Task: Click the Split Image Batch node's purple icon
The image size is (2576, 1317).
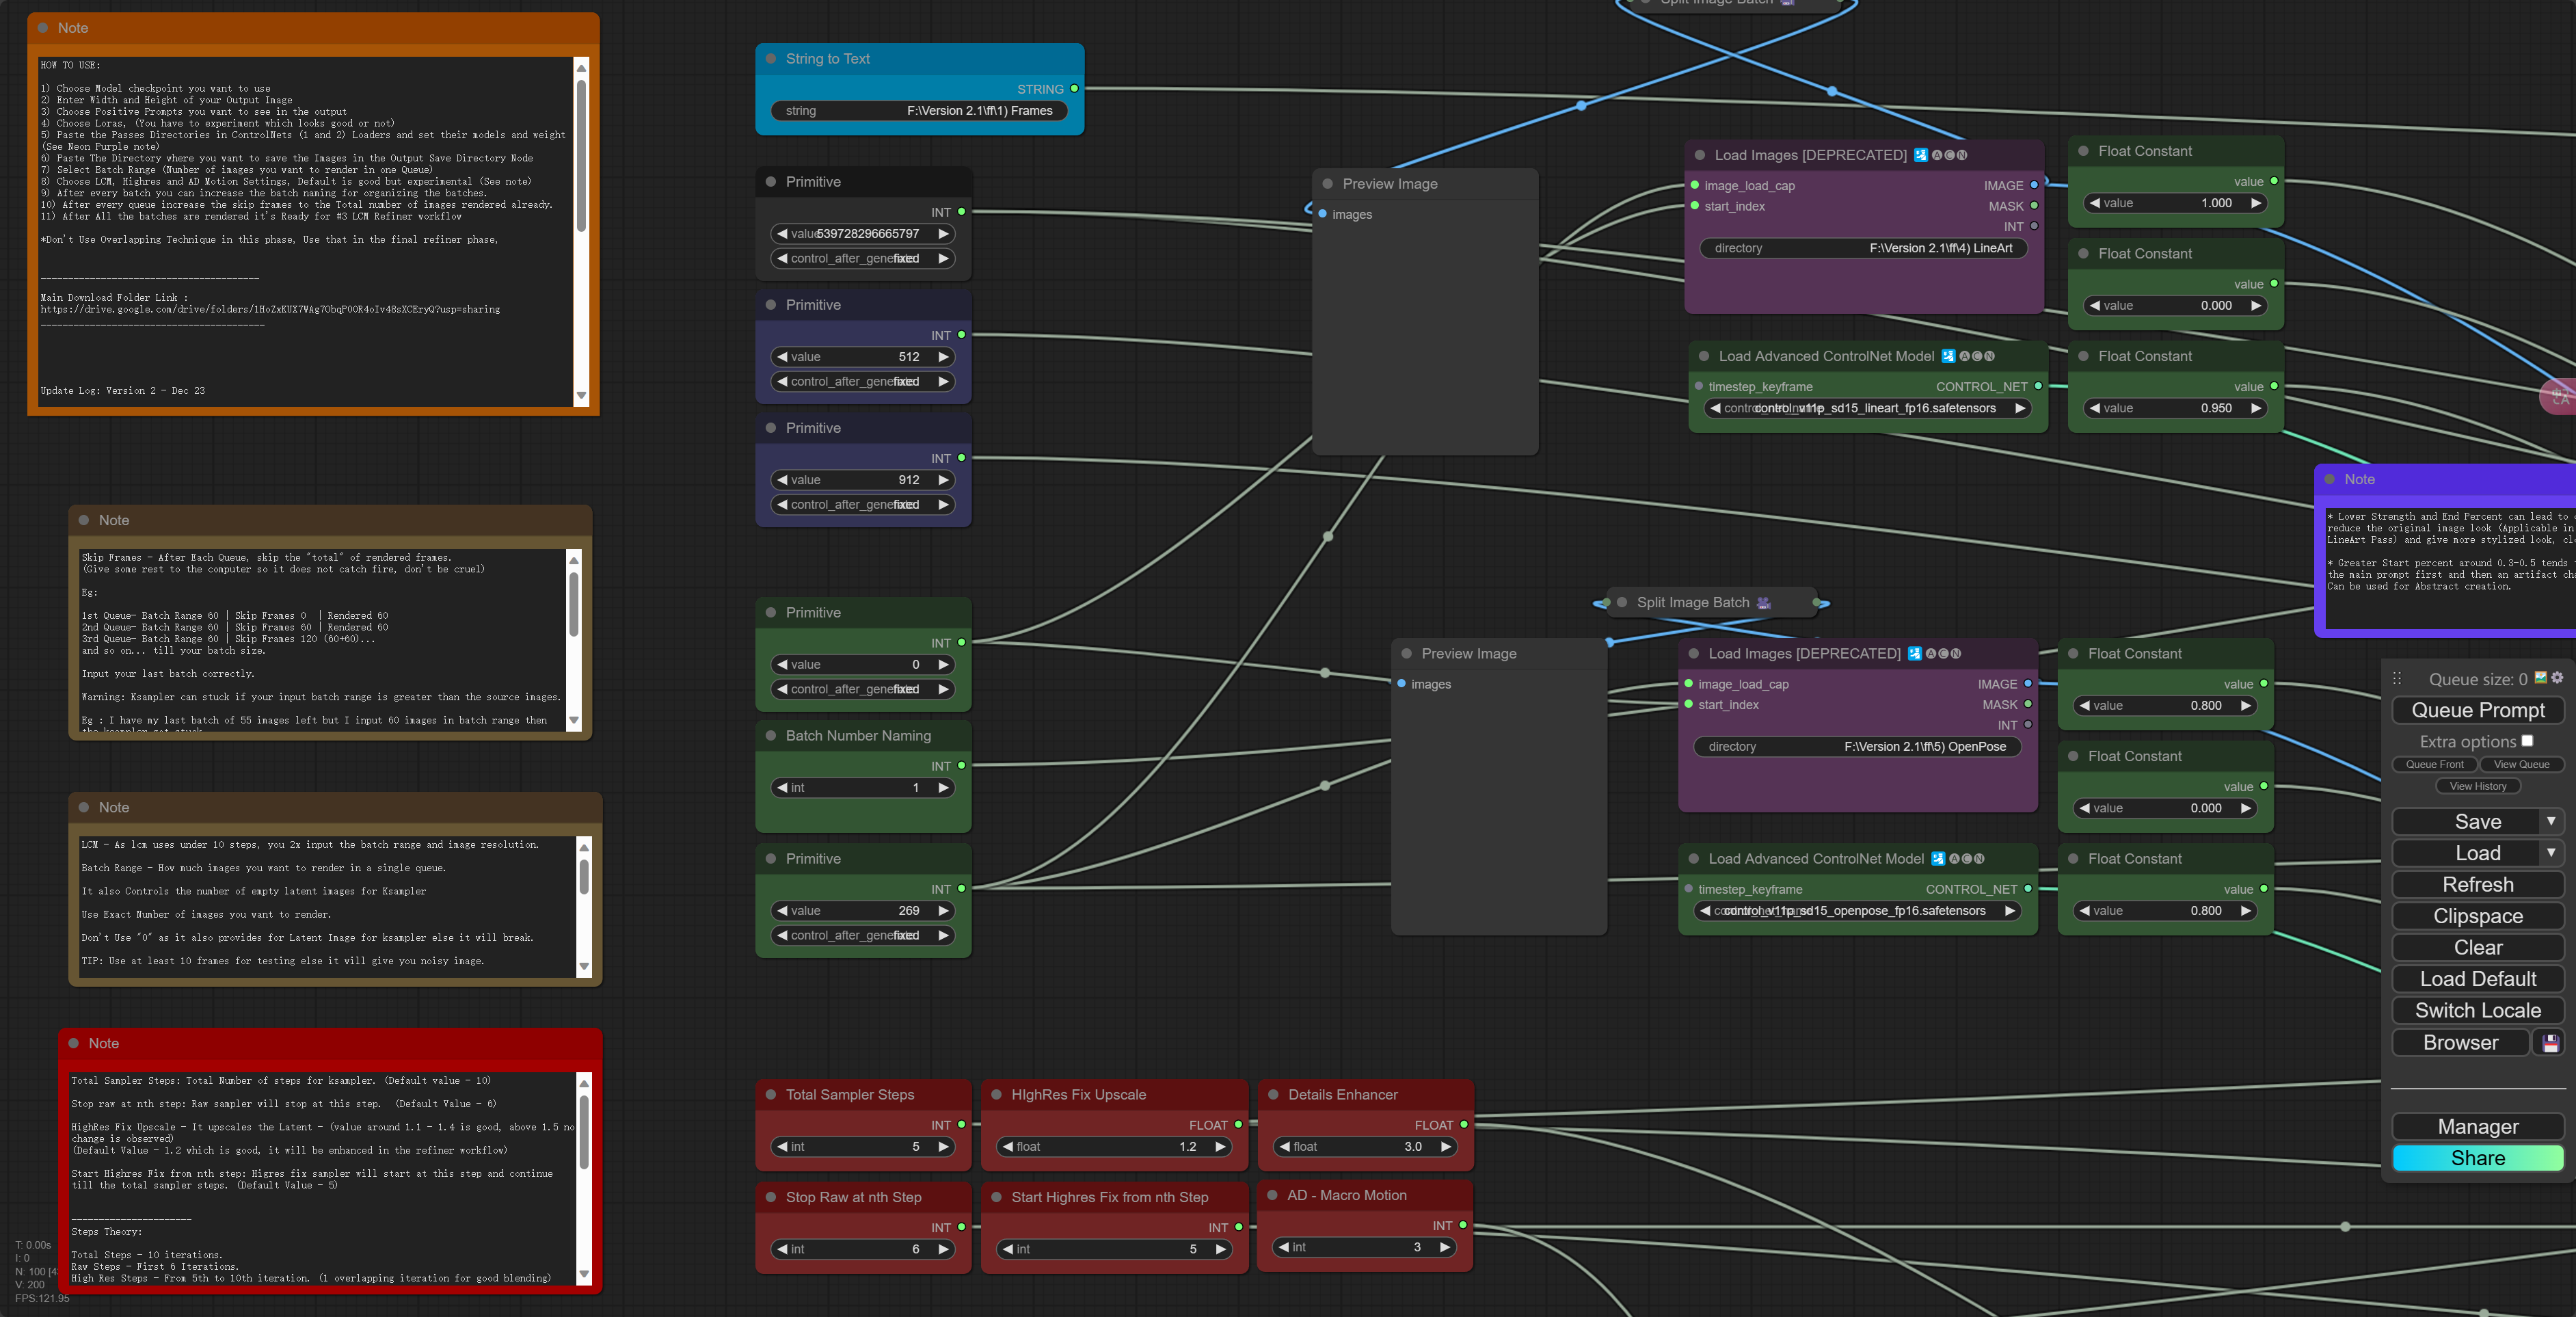Action: click(x=1763, y=603)
